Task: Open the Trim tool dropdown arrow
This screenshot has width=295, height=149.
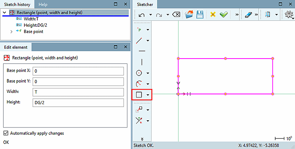Action: (x=148, y=121)
